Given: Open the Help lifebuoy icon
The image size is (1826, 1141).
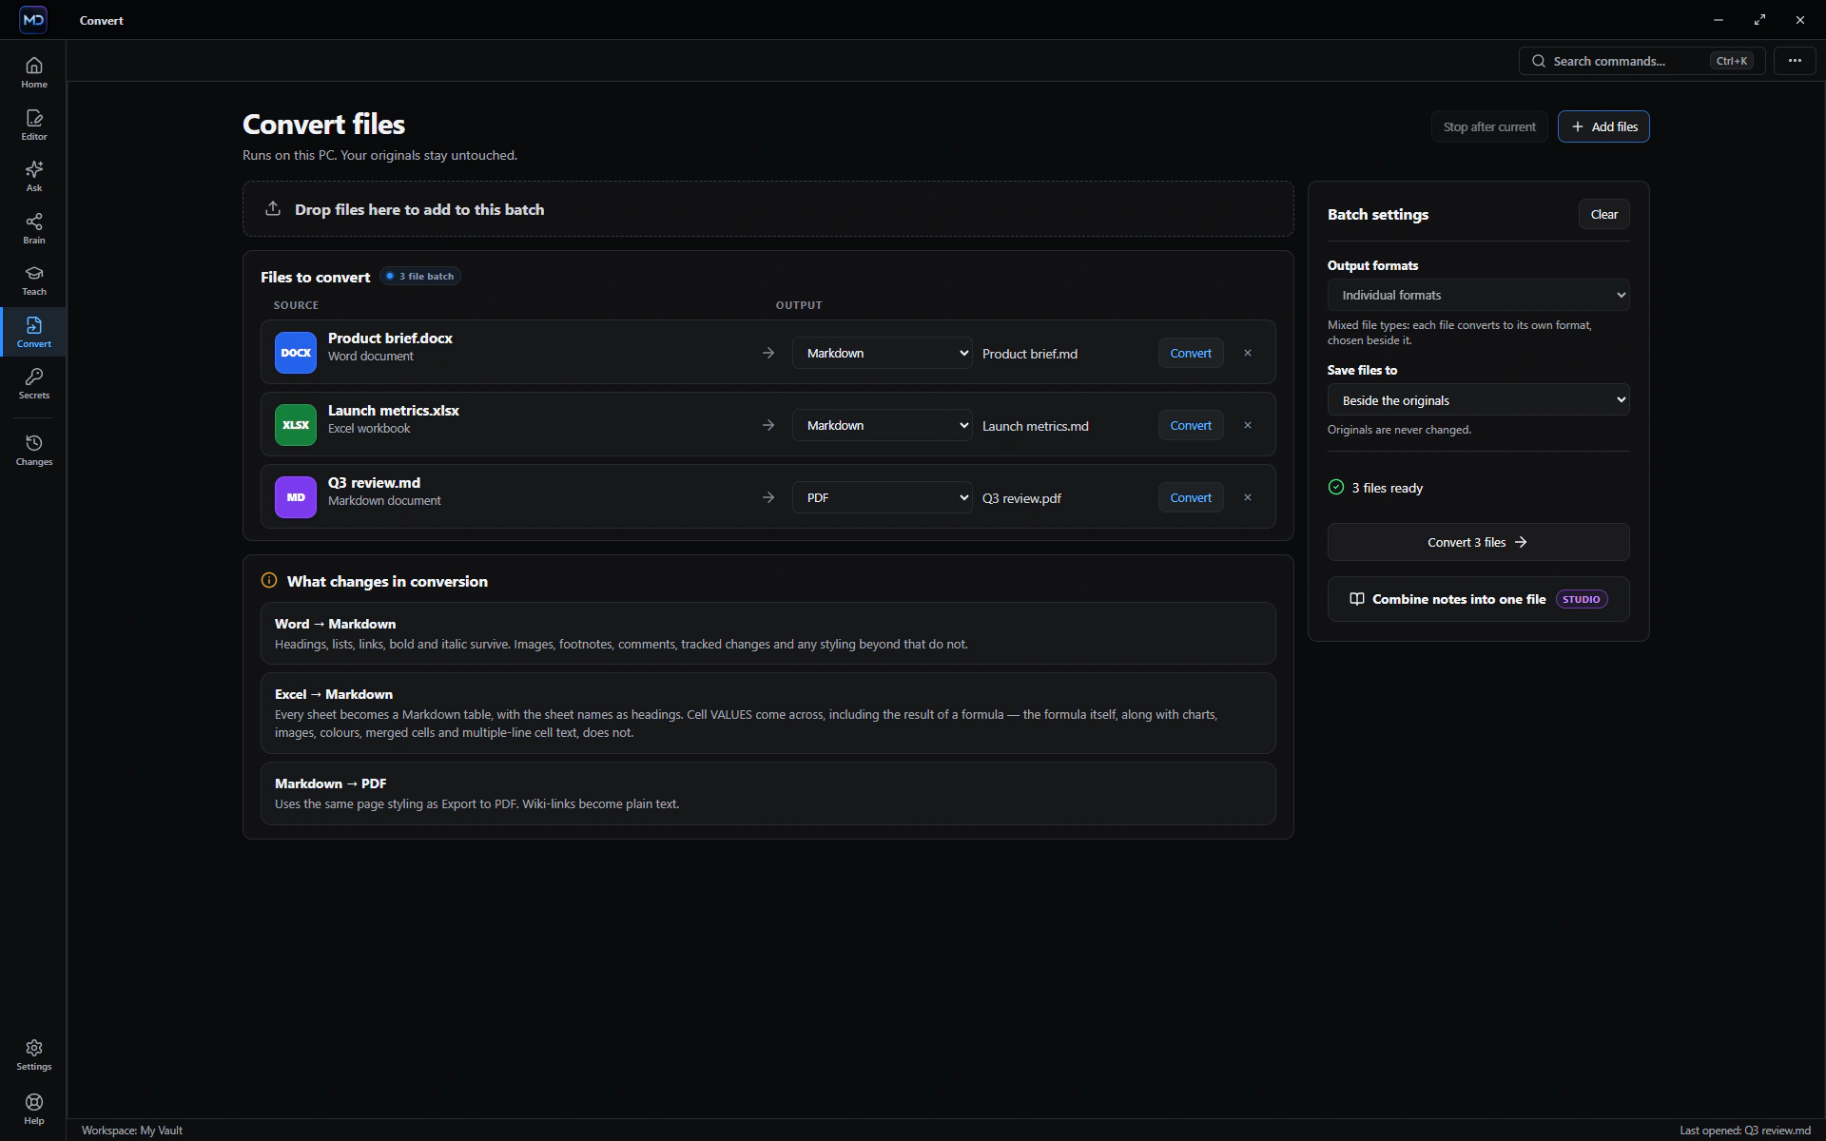Looking at the screenshot, I should [x=33, y=1109].
